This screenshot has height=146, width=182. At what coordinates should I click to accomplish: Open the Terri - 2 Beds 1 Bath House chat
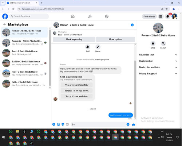click(24, 53)
